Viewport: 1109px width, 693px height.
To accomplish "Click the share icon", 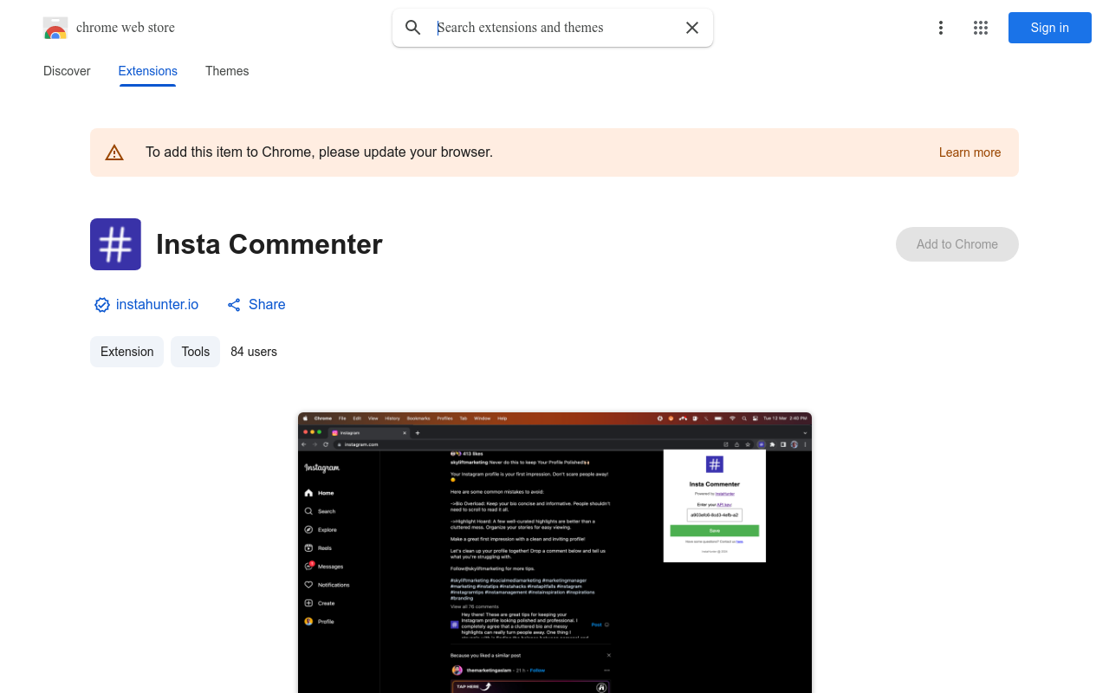I will [234, 305].
